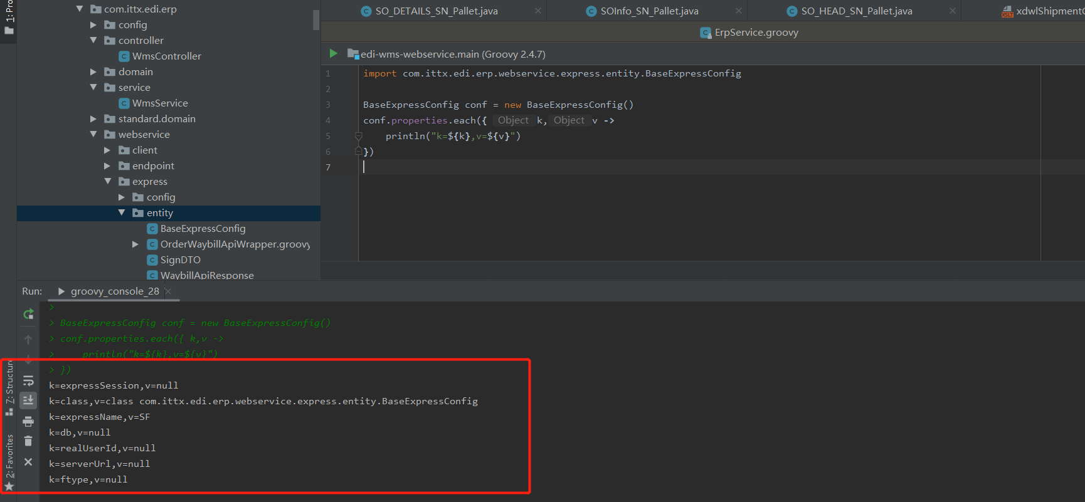
Task: Click the standard.domain package folder icon
Action: (x=110, y=119)
